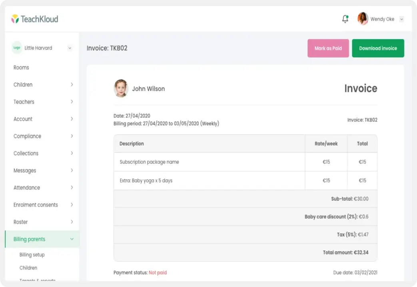
Task: Click Wendy Oke's profile avatar
Action: coord(363,19)
